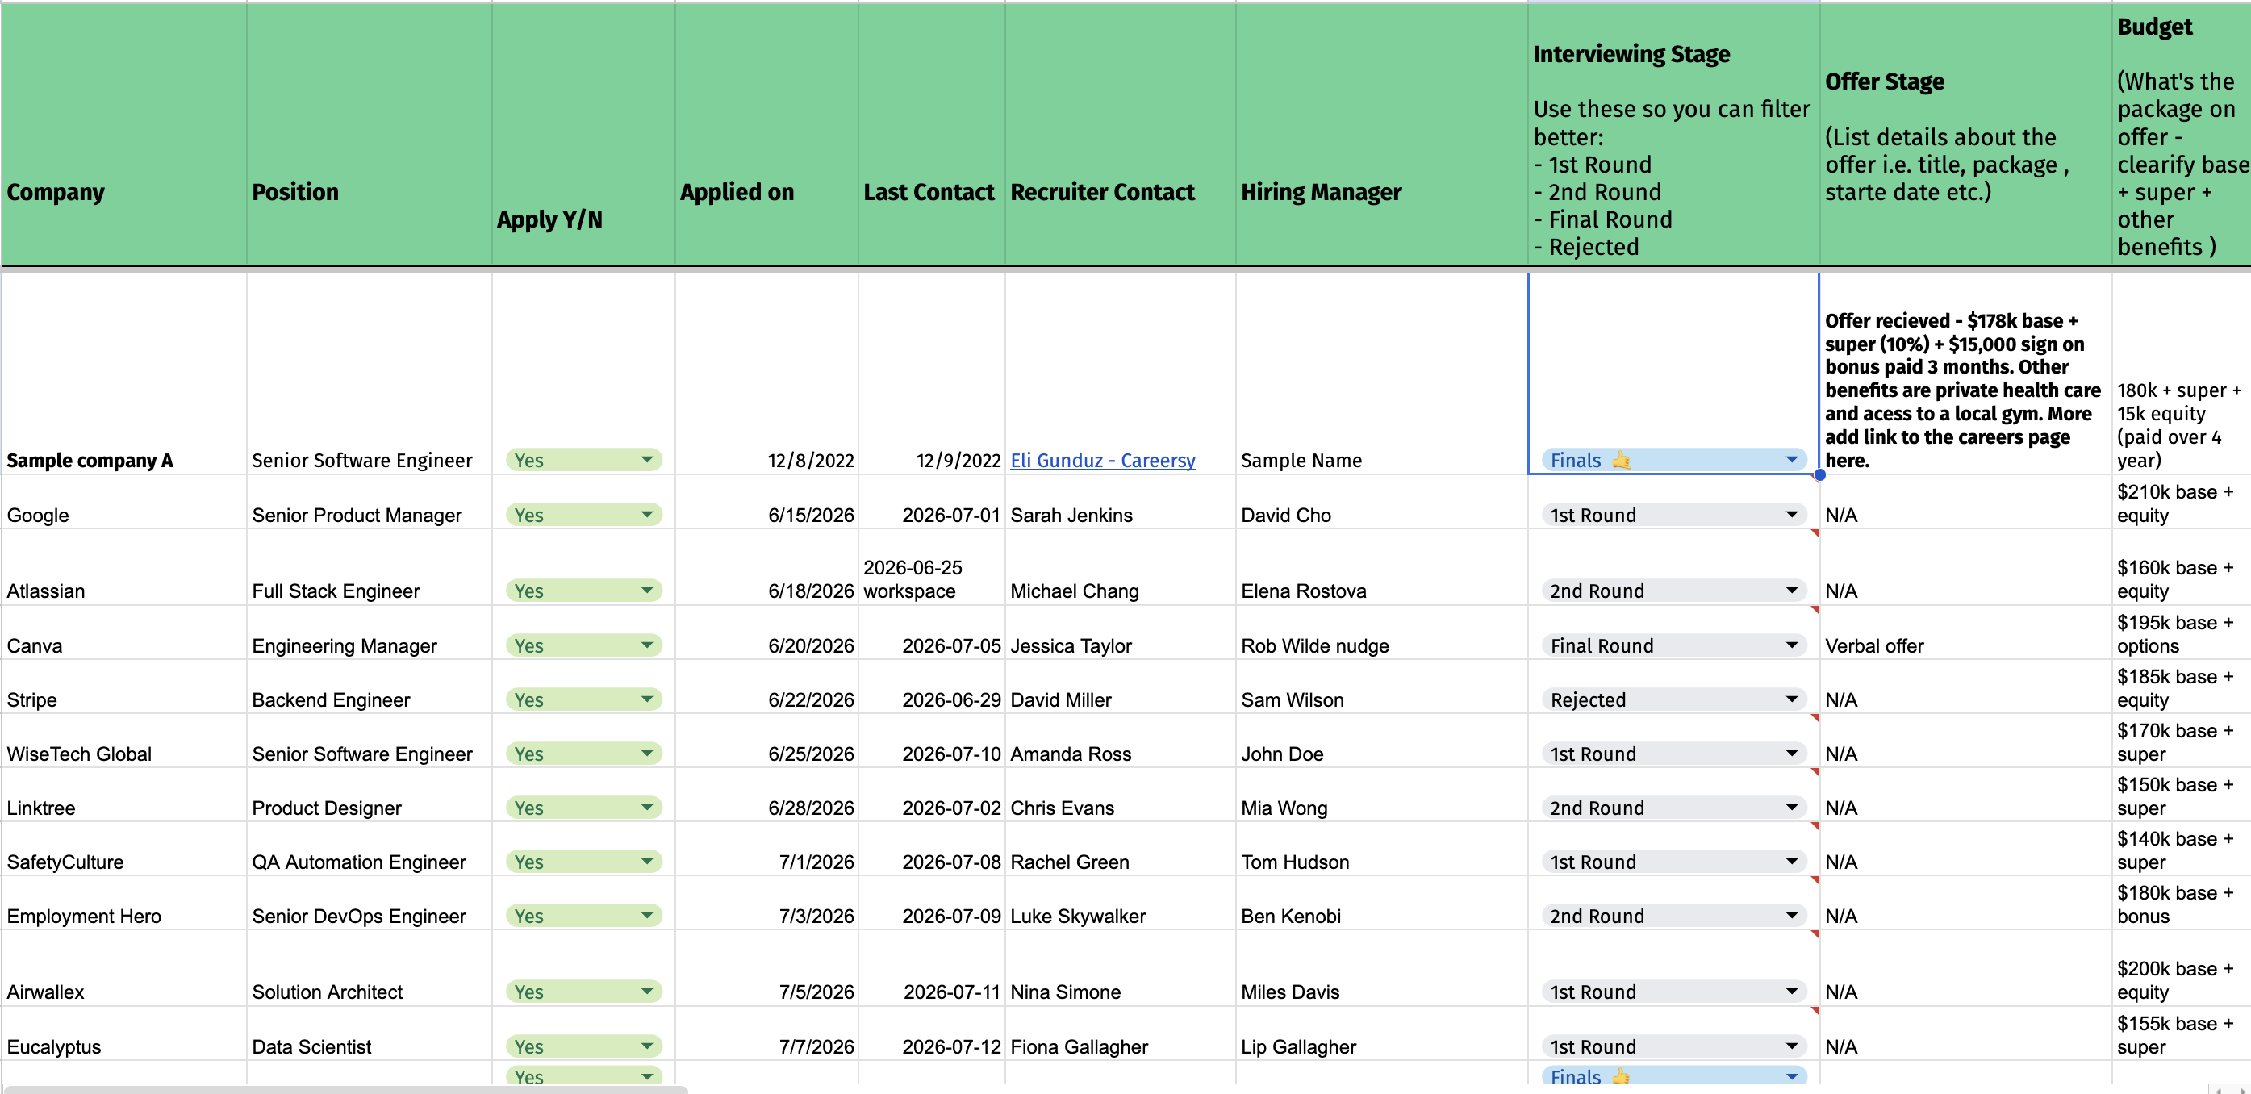Select the Airwallex company cell
The height and width of the screenshot is (1094, 2251).
pyautogui.click(x=124, y=968)
